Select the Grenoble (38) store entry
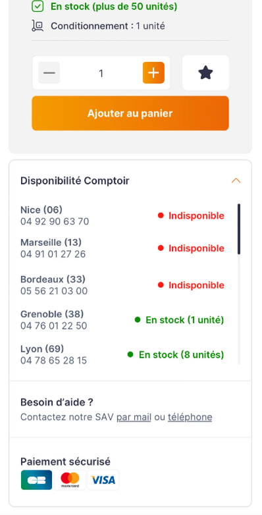This screenshot has height=515, width=262. point(122,319)
